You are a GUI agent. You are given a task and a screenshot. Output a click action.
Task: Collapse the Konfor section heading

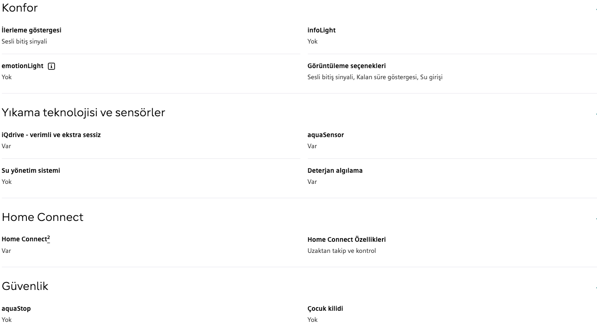20,8
